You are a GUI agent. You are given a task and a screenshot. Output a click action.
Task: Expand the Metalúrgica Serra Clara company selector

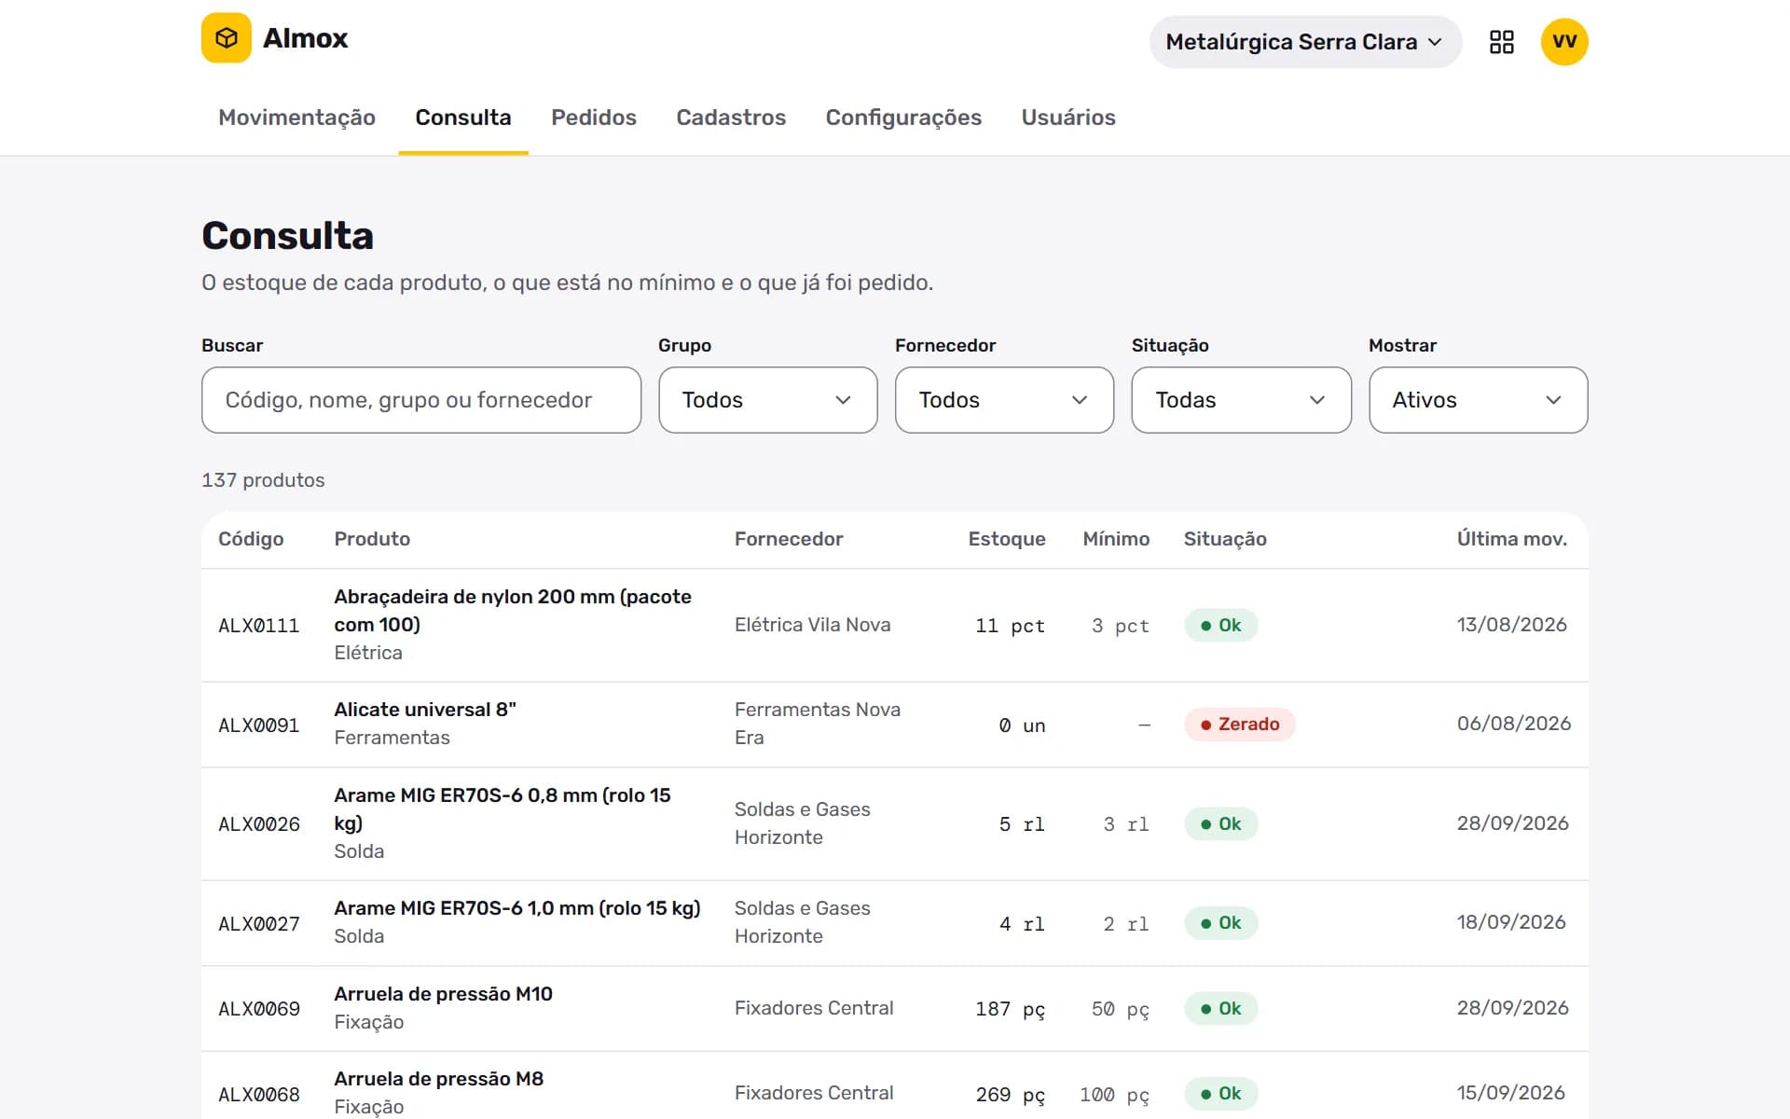[x=1305, y=42]
